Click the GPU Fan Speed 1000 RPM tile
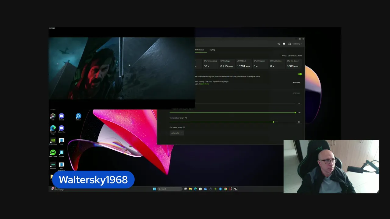The image size is (390, 219). (x=293, y=64)
